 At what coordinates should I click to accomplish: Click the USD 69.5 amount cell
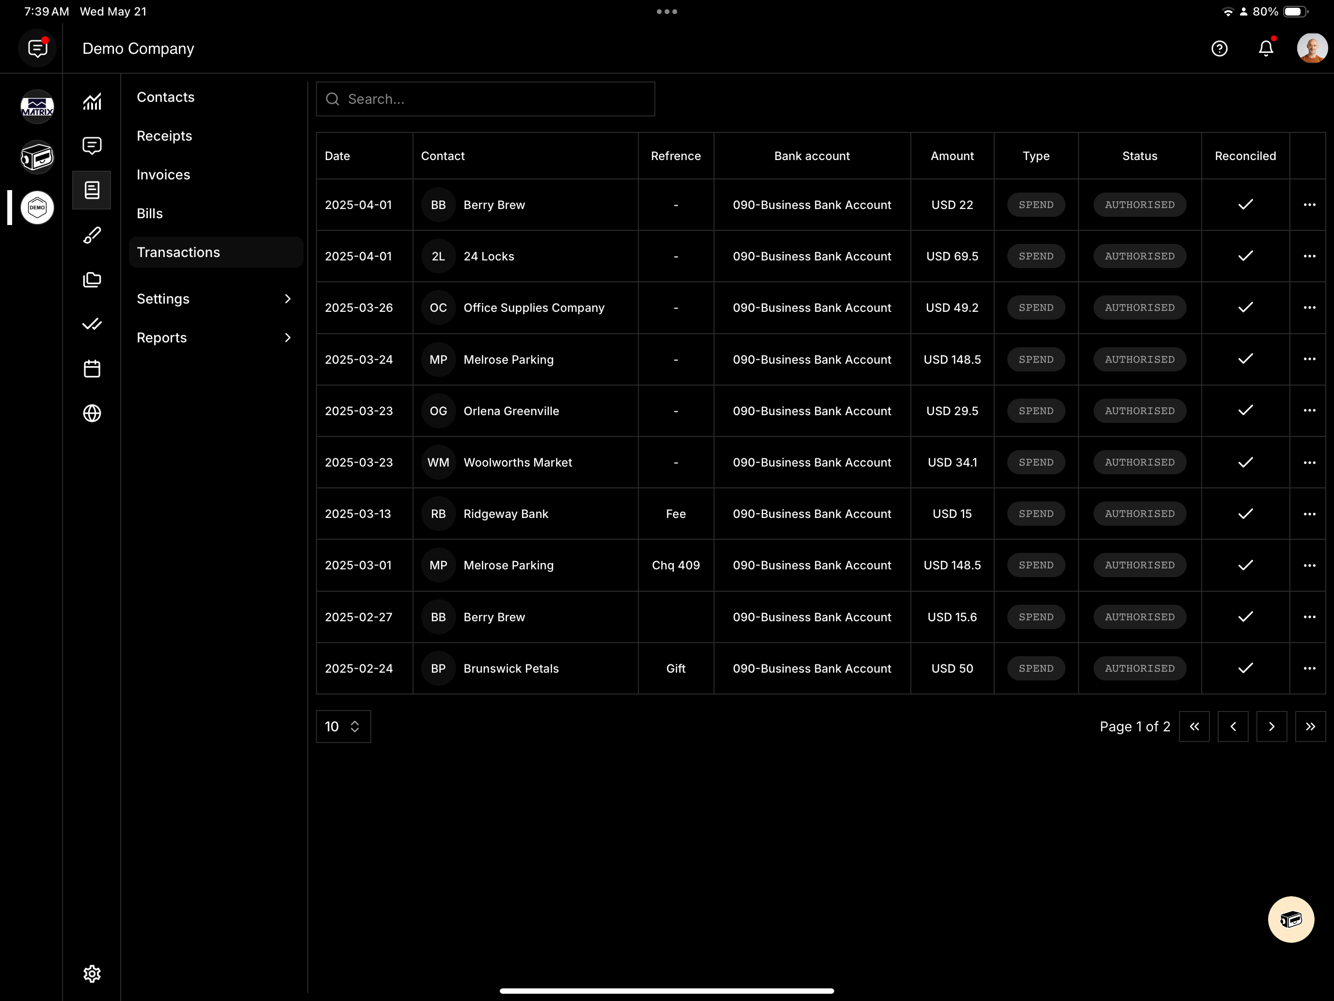952,256
